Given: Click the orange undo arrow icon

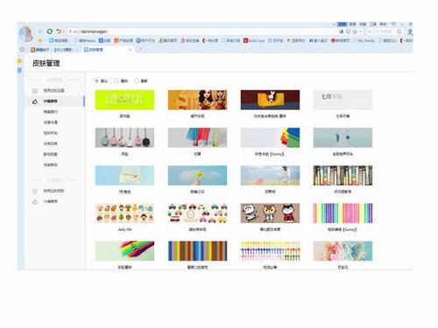Looking at the screenshot, I should click(x=59, y=31).
